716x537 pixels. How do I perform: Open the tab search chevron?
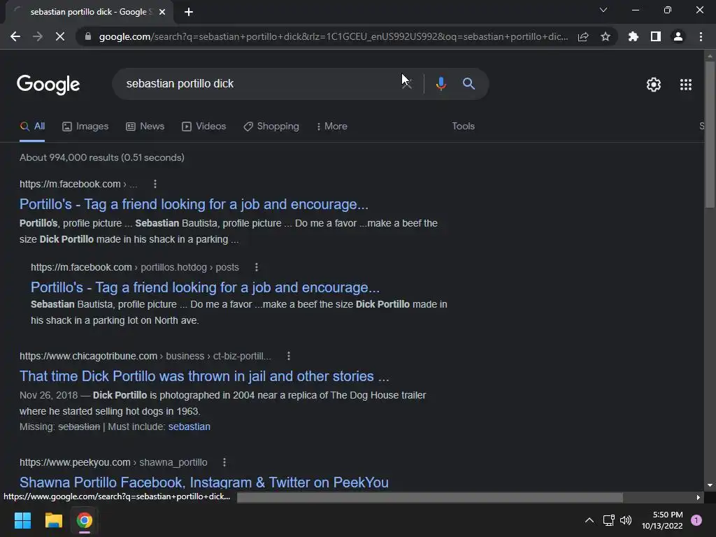603,10
